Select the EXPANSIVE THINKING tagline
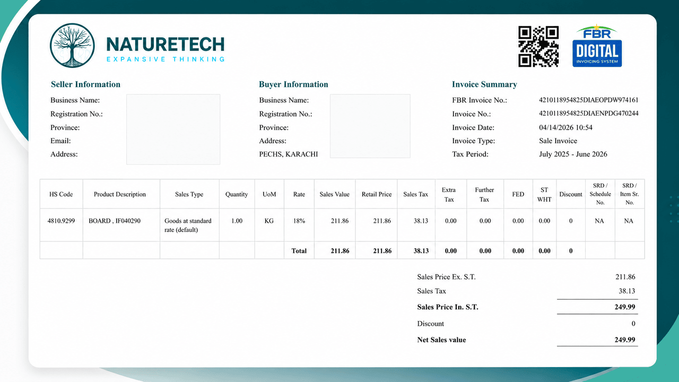679x382 pixels. click(166, 59)
